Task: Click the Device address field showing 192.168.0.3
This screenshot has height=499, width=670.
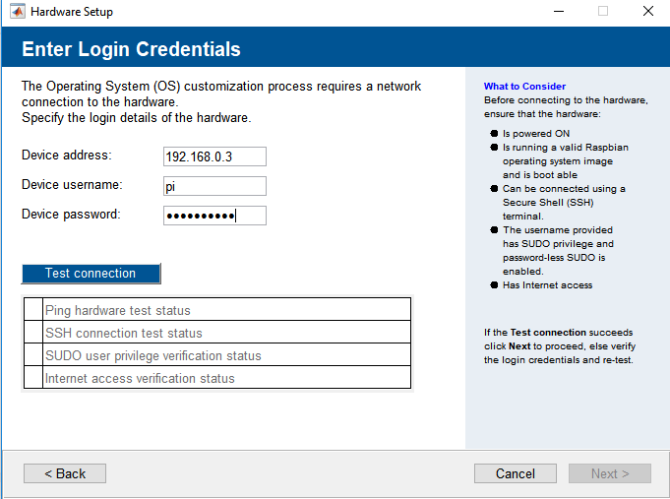Action: (214, 156)
